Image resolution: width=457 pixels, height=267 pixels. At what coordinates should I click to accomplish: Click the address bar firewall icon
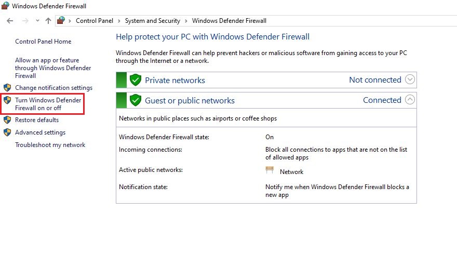point(61,20)
